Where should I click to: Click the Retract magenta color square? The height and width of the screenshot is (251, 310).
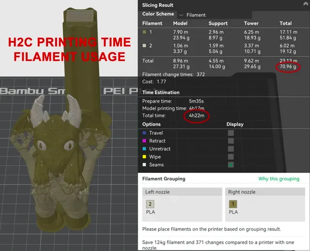point(144,141)
